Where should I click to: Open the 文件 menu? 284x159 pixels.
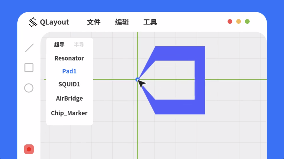pos(94,22)
